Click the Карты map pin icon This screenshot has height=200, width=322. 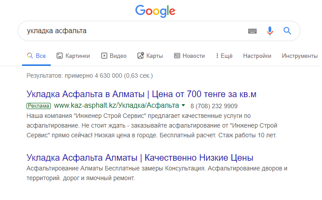pos(140,56)
